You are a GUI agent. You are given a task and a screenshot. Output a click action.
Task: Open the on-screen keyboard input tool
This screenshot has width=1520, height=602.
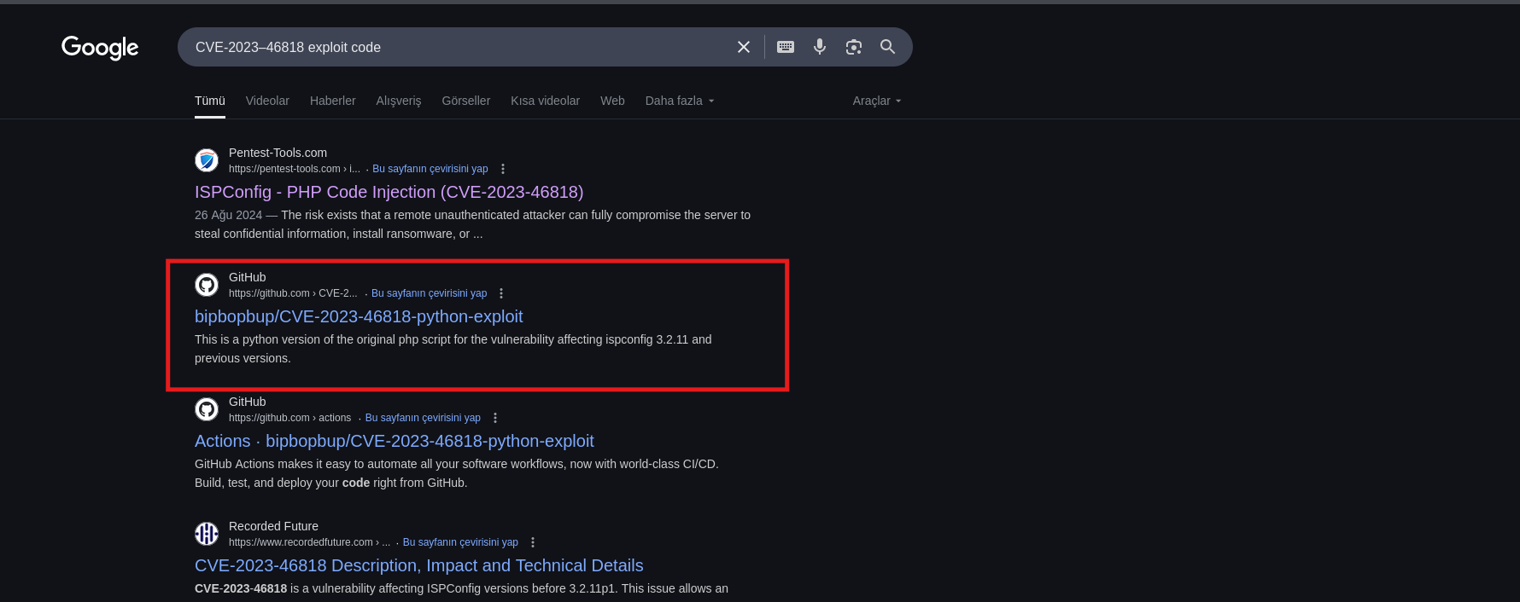point(786,47)
